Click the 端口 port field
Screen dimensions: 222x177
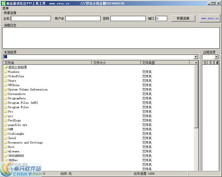[161, 19]
